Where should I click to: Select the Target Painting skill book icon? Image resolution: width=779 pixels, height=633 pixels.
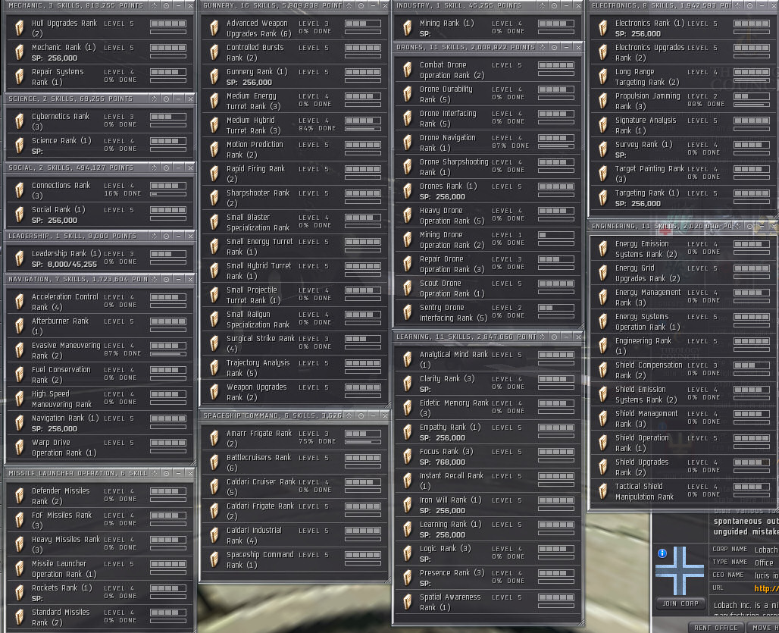click(x=602, y=174)
